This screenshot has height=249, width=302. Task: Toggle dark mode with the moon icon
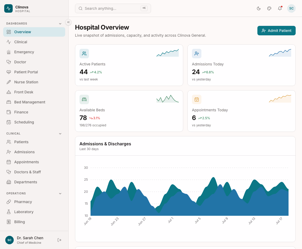(x=259, y=8)
